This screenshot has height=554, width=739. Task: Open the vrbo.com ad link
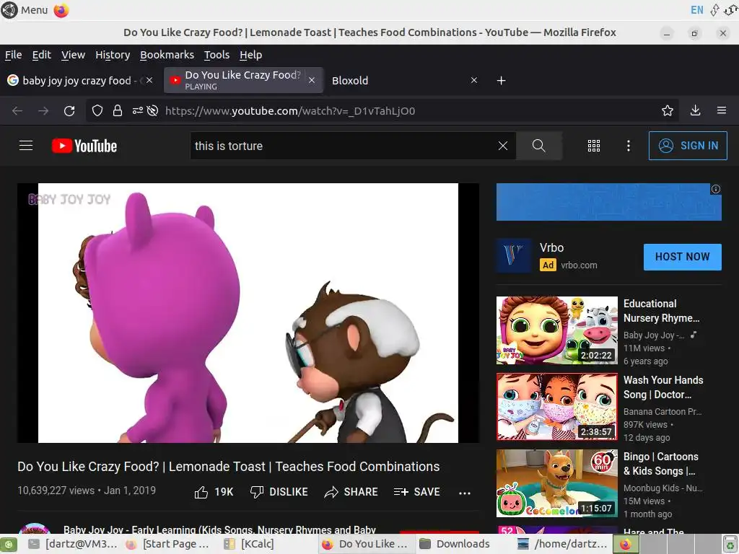(579, 265)
